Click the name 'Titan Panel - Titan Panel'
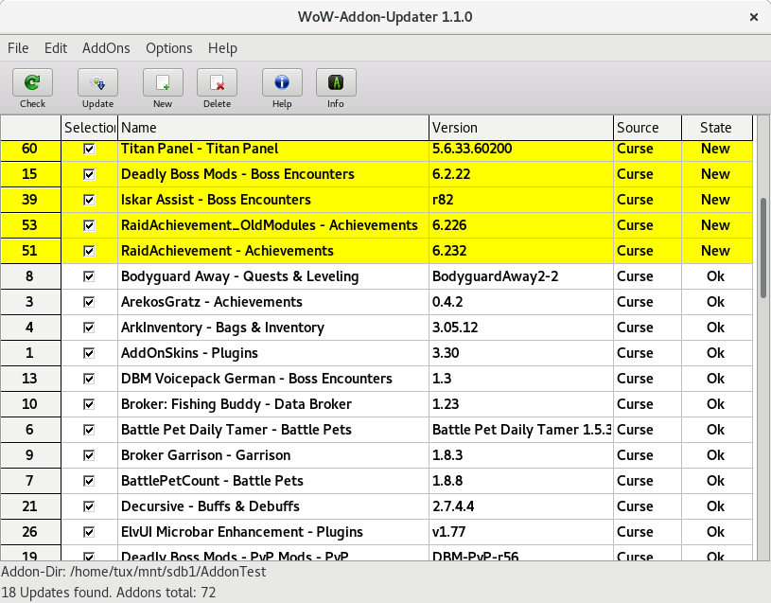 point(200,149)
